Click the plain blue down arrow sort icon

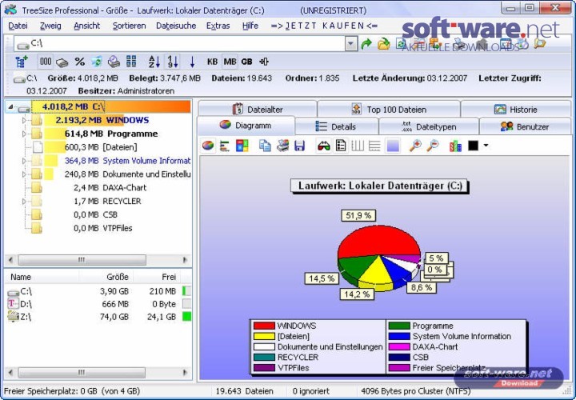[x=192, y=62]
